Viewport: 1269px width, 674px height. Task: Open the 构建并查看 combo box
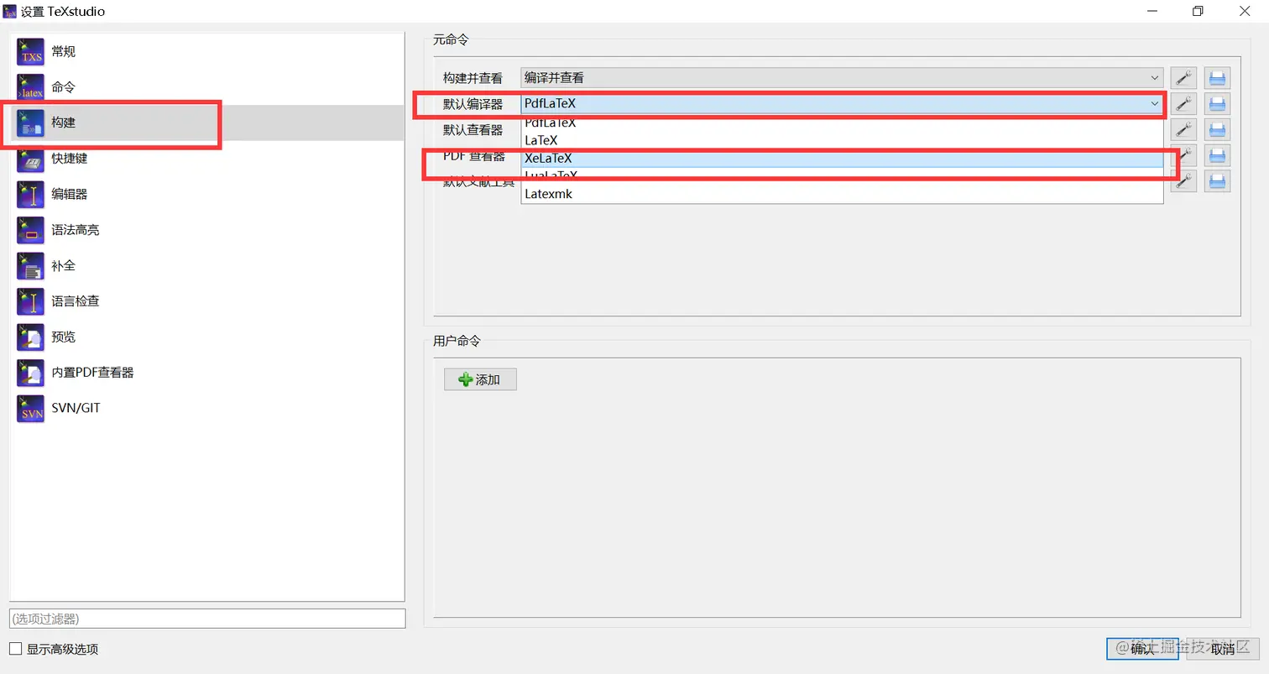(842, 78)
